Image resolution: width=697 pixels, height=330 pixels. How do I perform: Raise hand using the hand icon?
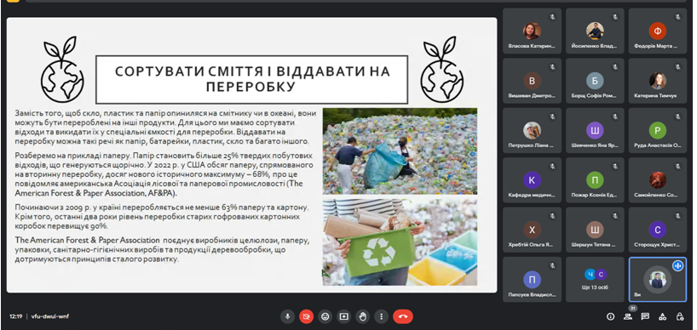363,316
